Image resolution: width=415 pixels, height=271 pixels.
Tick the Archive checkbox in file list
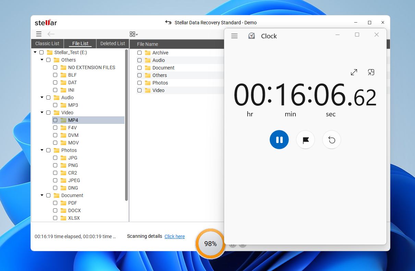pos(139,53)
